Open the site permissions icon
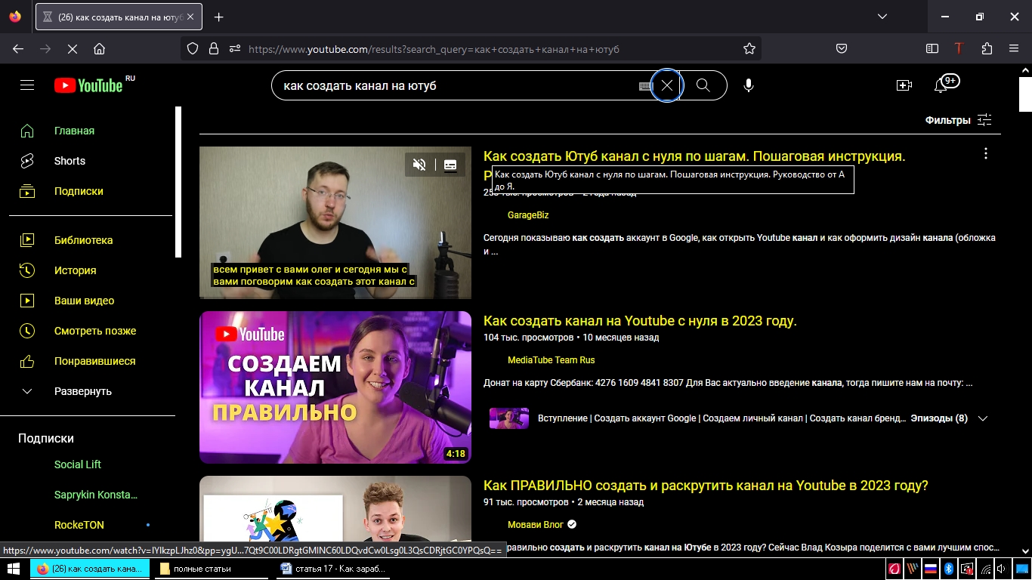This screenshot has height=580, width=1032. click(235, 48)
